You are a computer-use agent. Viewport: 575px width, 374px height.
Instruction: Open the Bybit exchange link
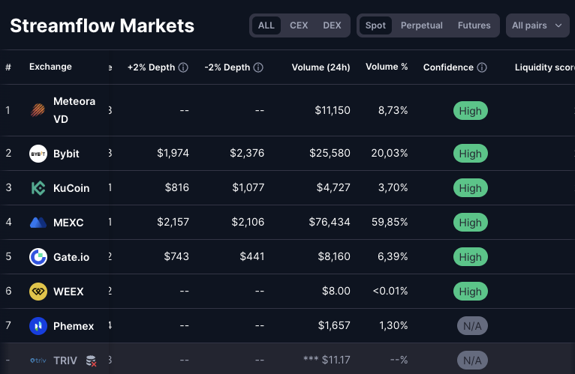point(66,154)
